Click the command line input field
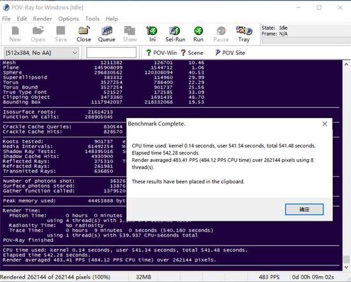The width and height of the screenshot is (351, 282). click(x=111, y=52)
